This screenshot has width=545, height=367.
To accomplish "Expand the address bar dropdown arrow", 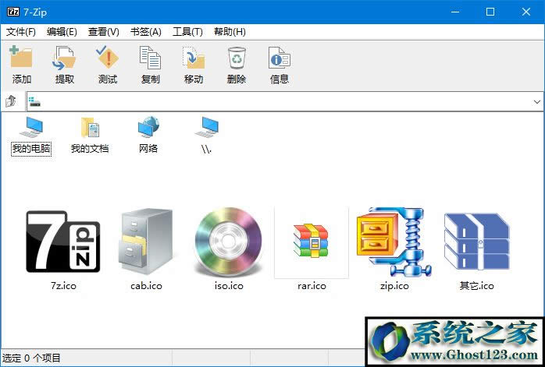I will coord(537,101).
